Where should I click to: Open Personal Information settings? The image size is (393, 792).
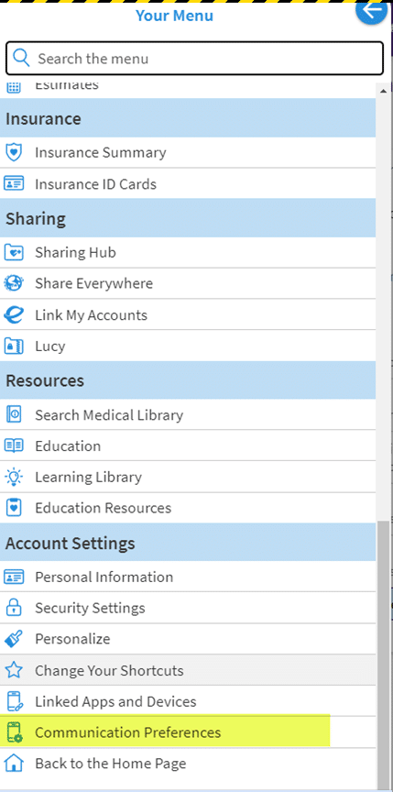[188, 577]
